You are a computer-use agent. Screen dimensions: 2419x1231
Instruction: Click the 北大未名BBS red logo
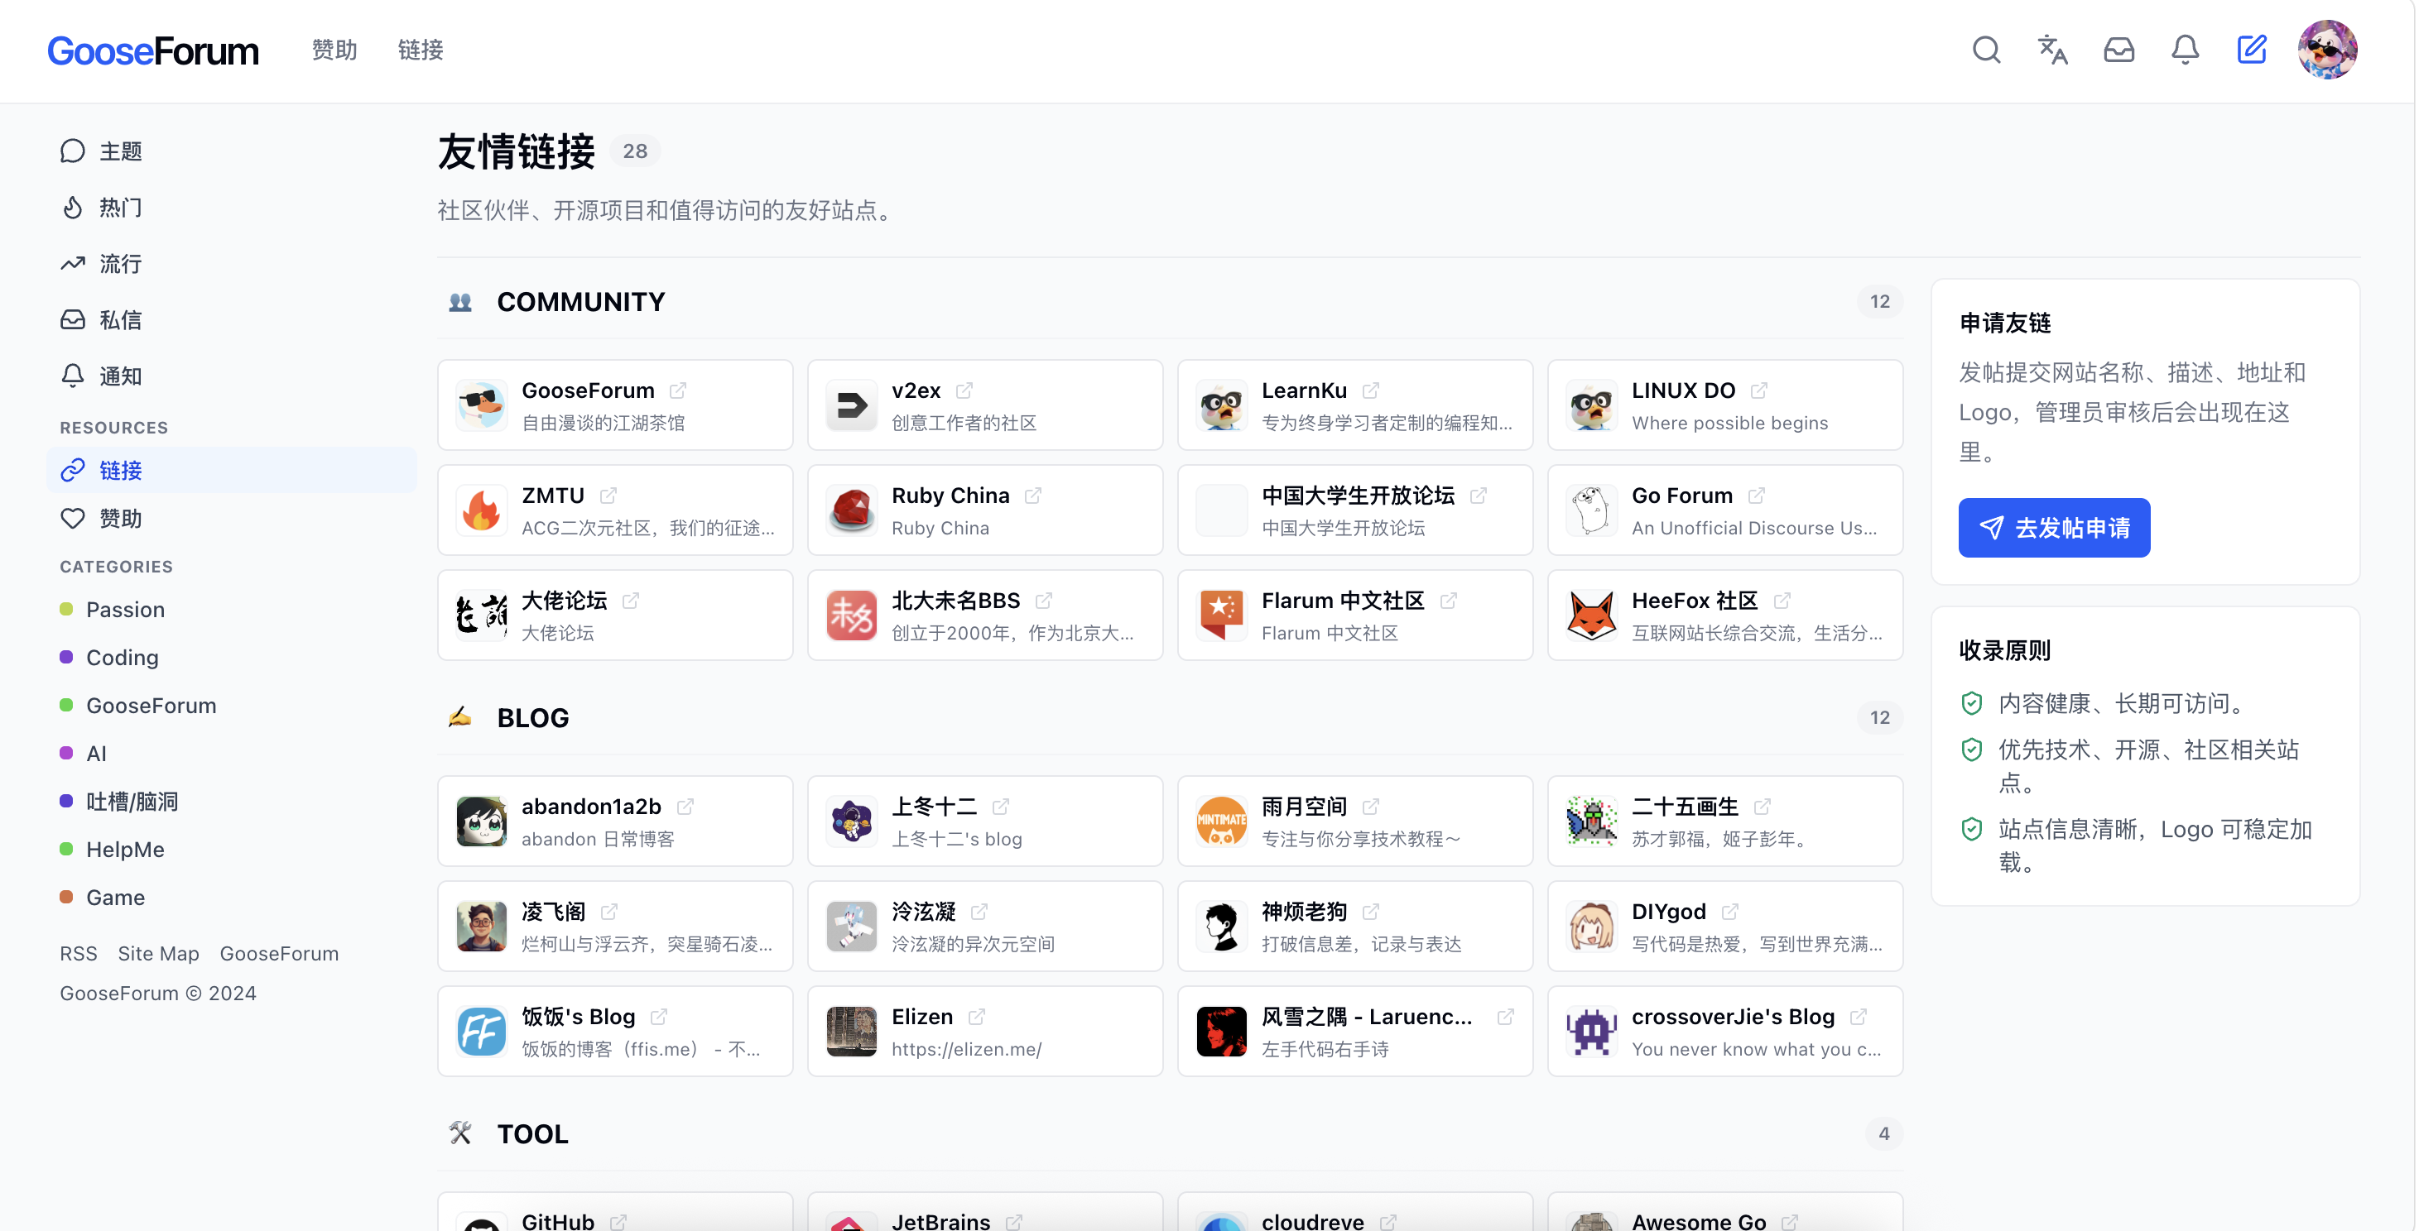click(852, 615)
